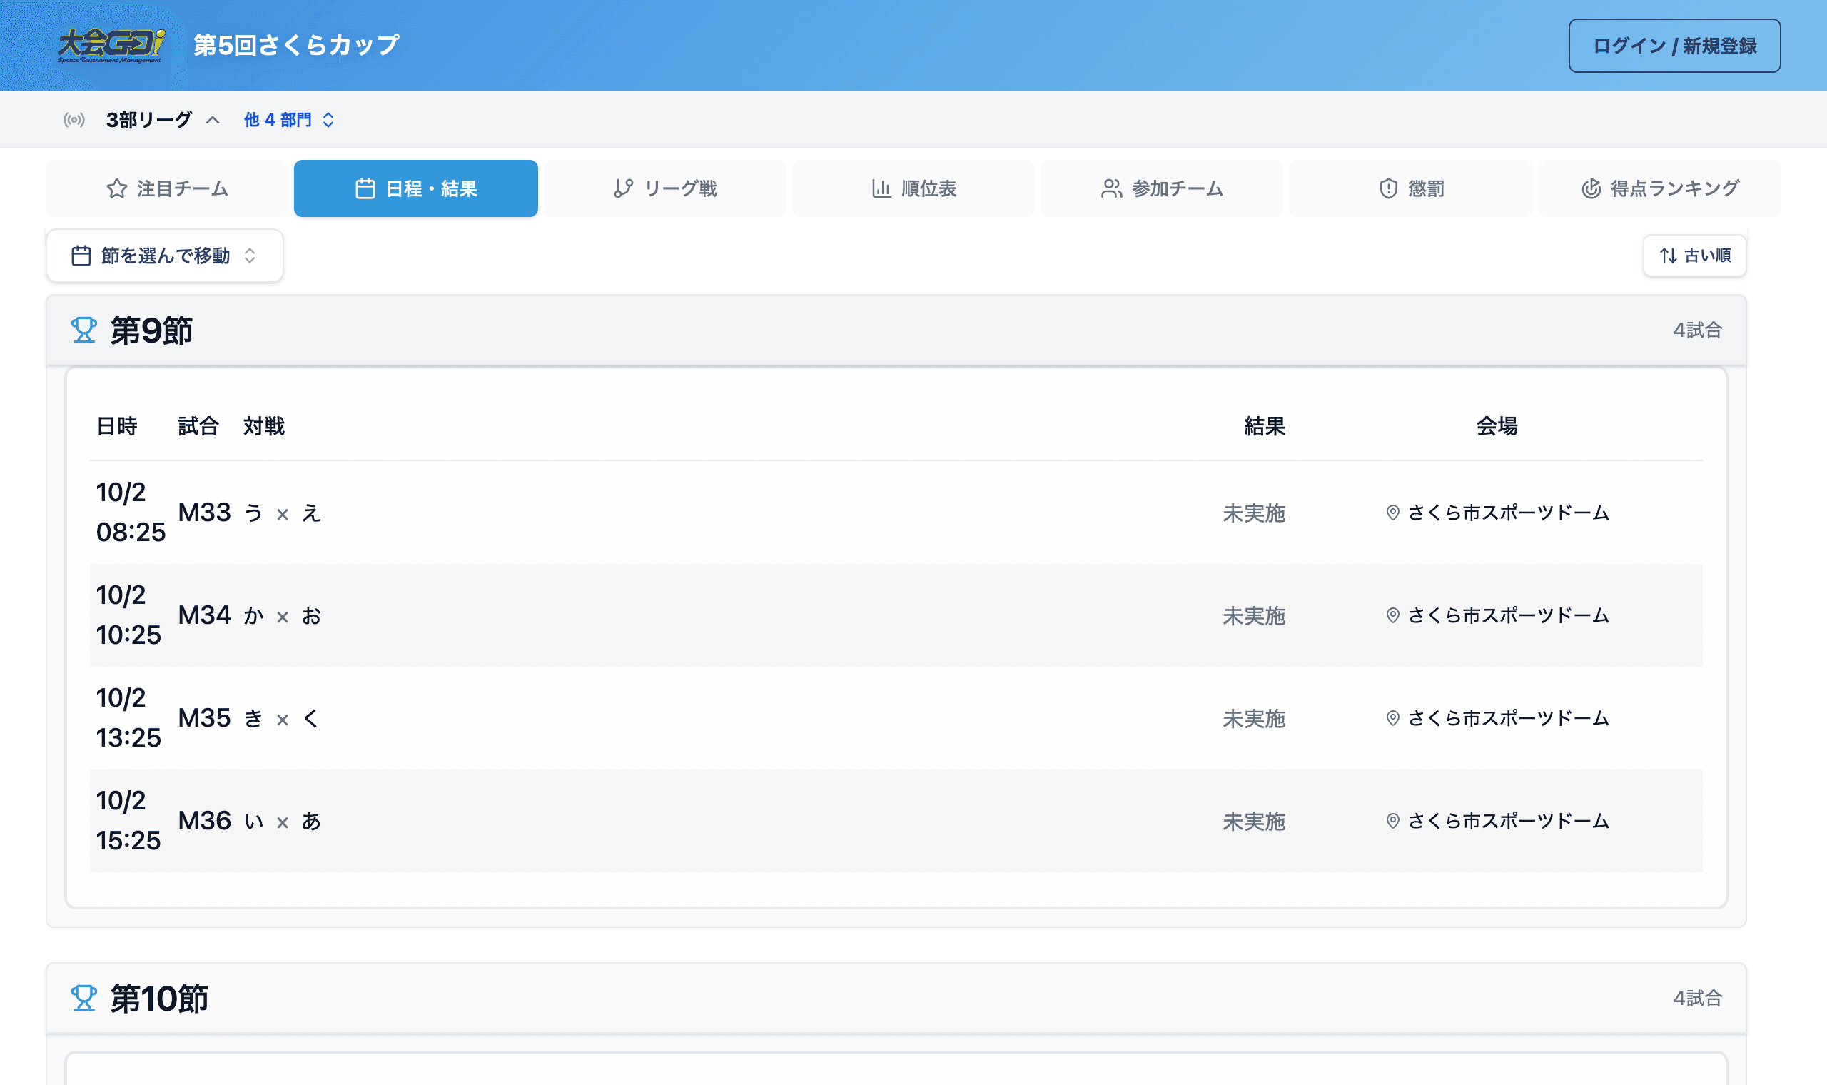The image size is (1827, 1085).
Task: Click the calendar icon in 節を選んで移動
Action: click(81, 256)
